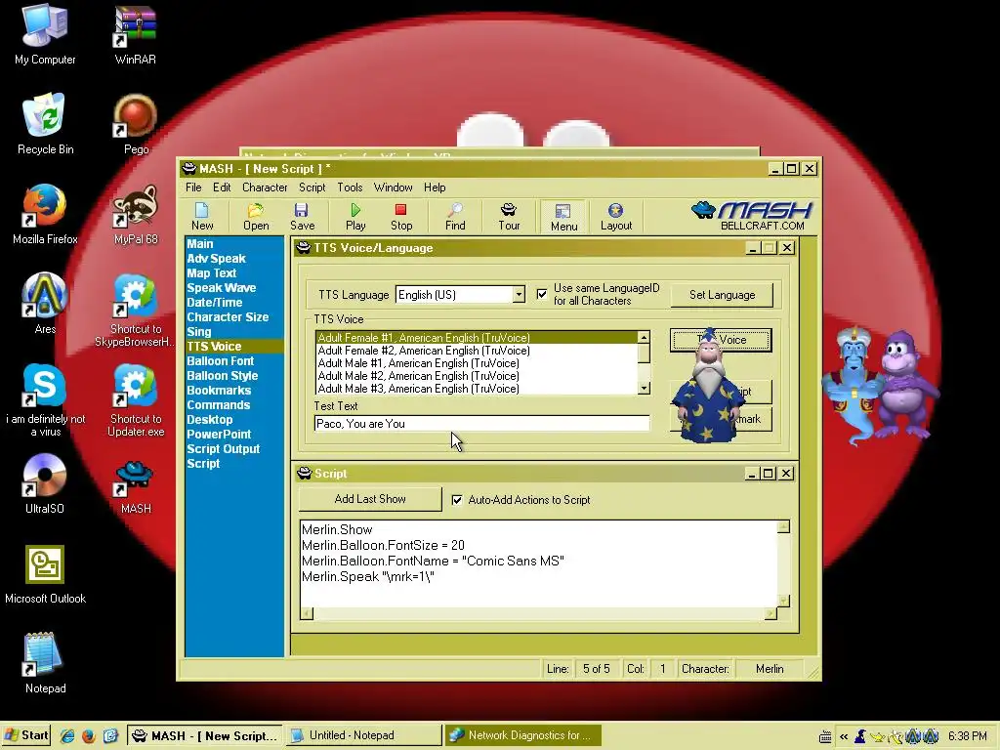Open the Script menu

point(312,187)
